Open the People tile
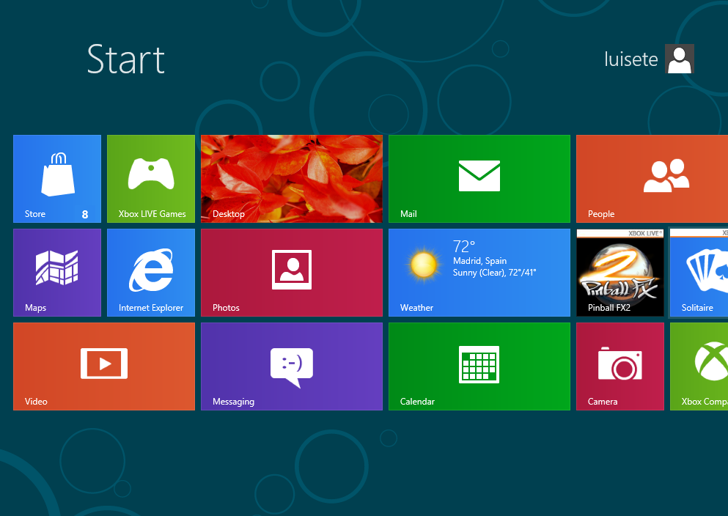This screenshot has width=728, height=516. pos(652,179)
